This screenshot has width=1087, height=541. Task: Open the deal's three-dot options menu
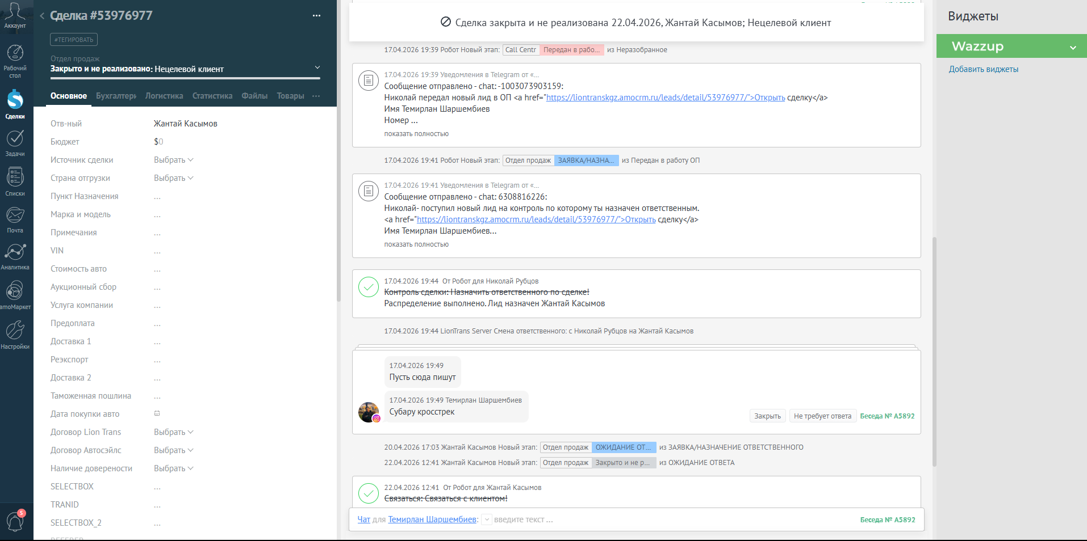[316, 16]
